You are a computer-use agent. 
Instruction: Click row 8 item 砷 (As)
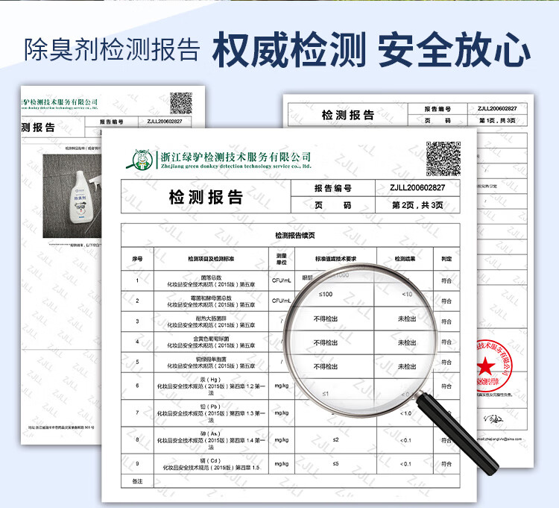click(211, 434)
